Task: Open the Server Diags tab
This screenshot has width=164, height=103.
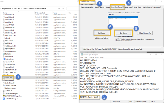Action: click(137, 7)
